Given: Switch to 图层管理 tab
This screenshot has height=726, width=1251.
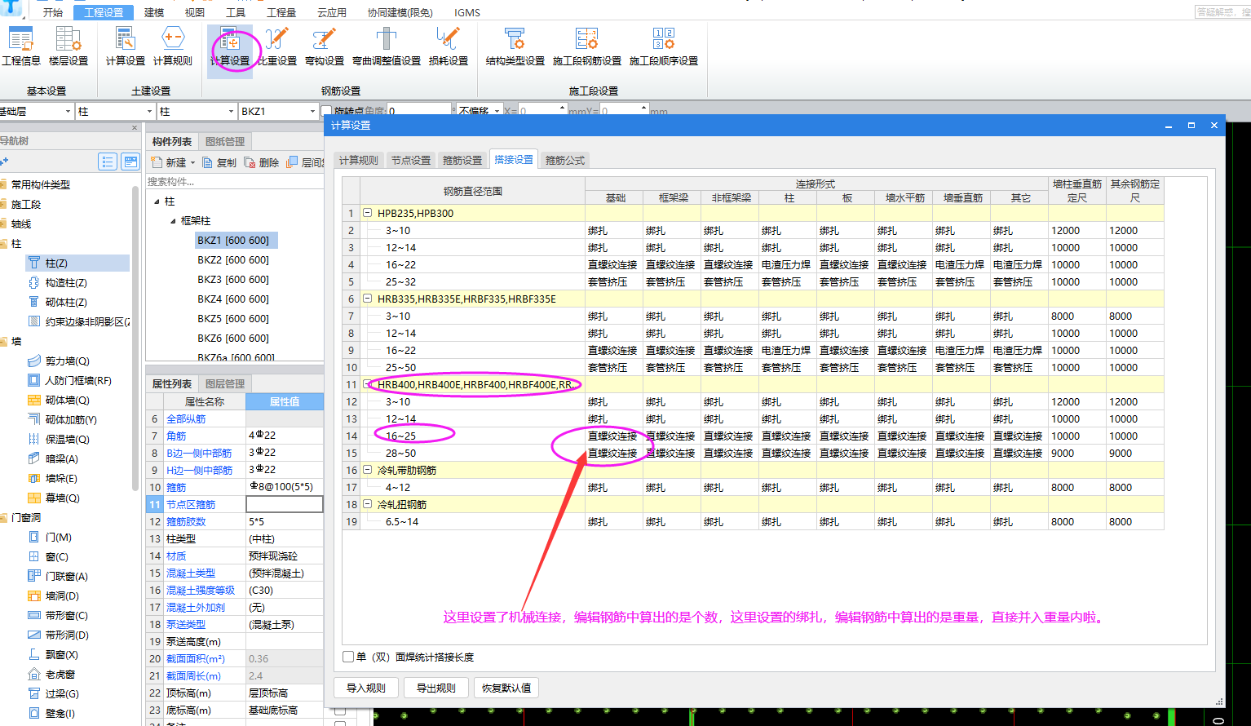Looking at the screenshot, I should [225, 383].
